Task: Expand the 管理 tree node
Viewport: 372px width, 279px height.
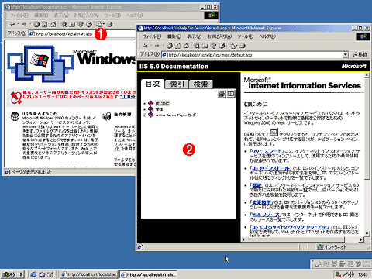Action: [x=144, y=109]
